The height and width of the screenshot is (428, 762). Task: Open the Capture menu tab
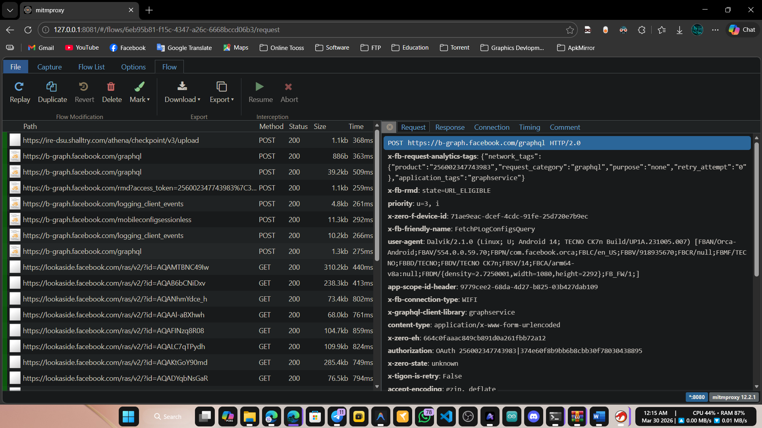[x=49, y=67]
